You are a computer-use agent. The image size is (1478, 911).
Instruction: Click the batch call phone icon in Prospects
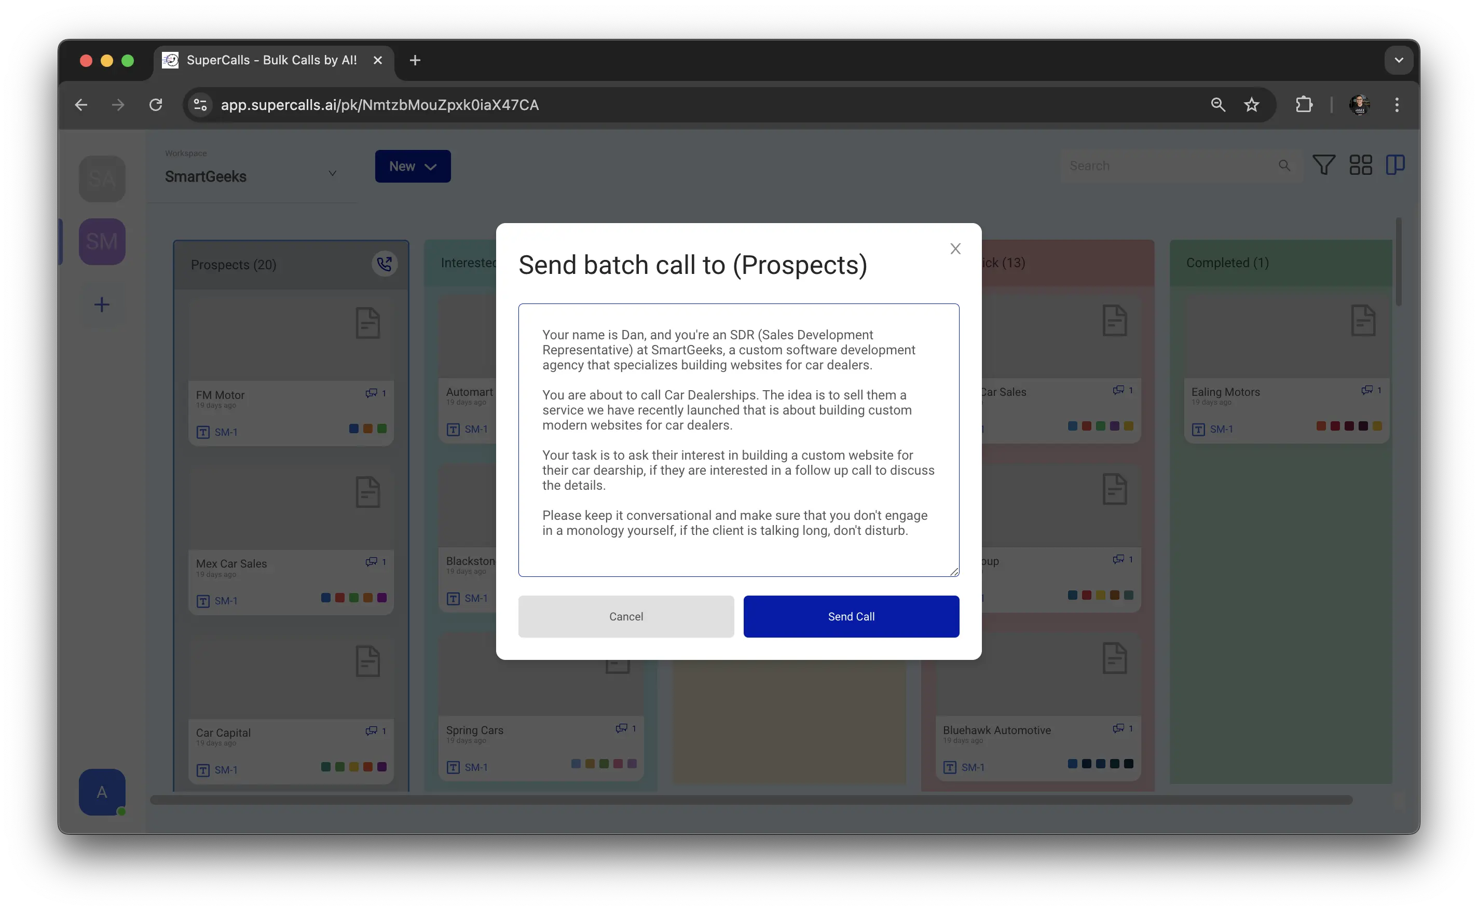pos(385,264)
